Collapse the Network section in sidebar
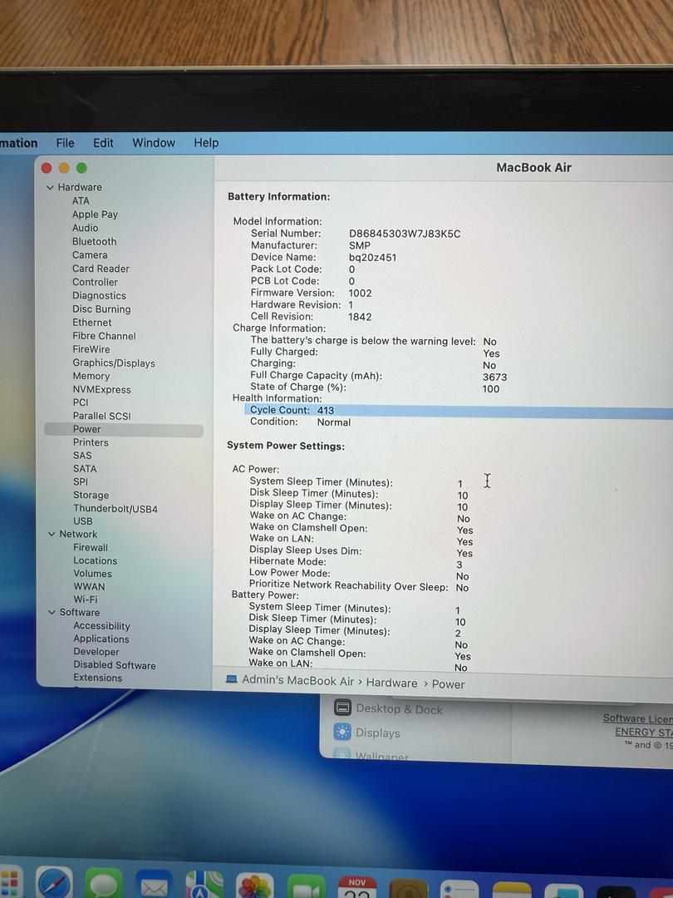Screen dimensions: 673x898 tap(52, 535)
